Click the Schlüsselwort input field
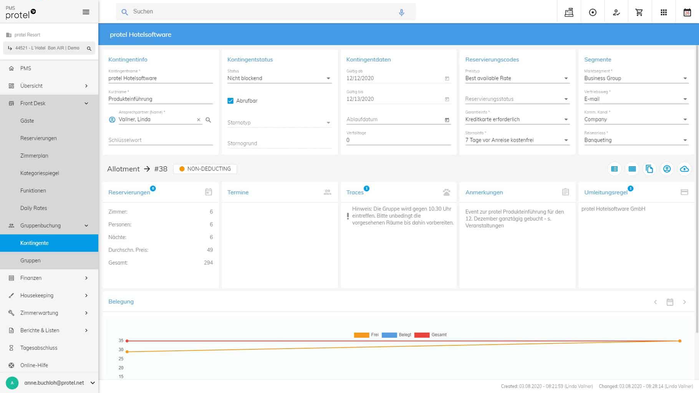Screen dimensions: 699x393 point(161,140)
